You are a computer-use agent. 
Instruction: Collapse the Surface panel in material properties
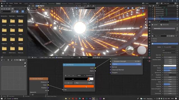click(155, 41)
